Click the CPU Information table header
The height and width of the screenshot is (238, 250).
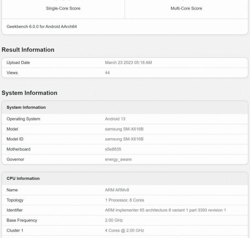23,178
